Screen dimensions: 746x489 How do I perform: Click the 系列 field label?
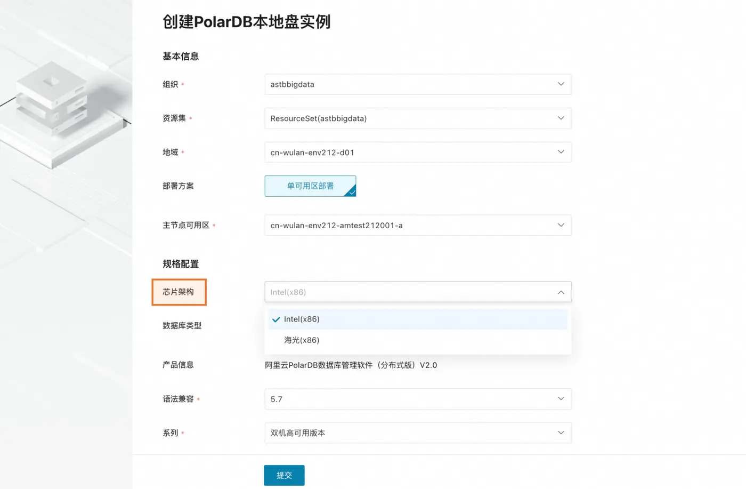pos(171,433)
